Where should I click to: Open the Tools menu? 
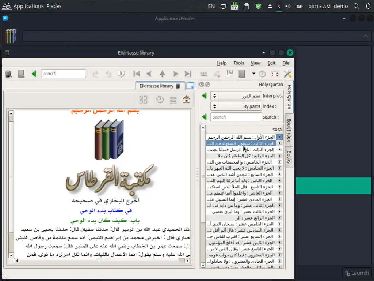coord(238,63)
